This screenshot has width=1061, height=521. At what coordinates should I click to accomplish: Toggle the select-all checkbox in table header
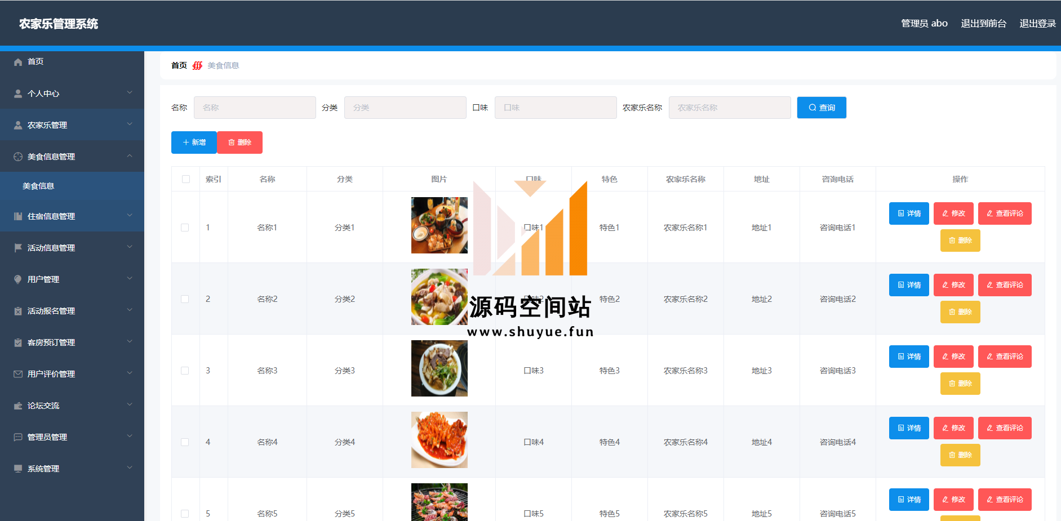[x=186, y=179]
